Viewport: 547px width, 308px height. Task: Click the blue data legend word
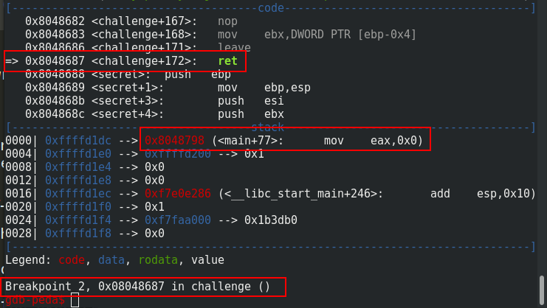[111, 260]
